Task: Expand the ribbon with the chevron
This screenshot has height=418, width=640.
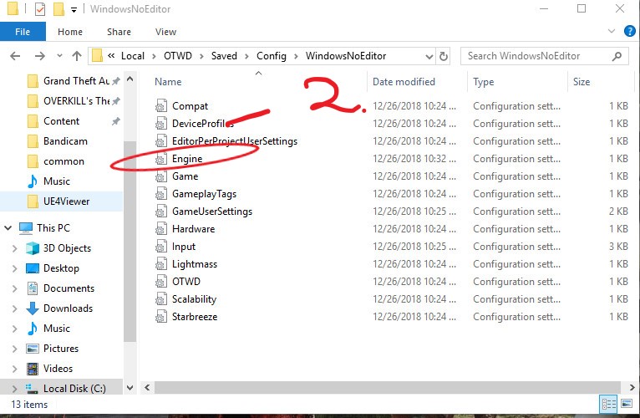Action: click(611, 31)
